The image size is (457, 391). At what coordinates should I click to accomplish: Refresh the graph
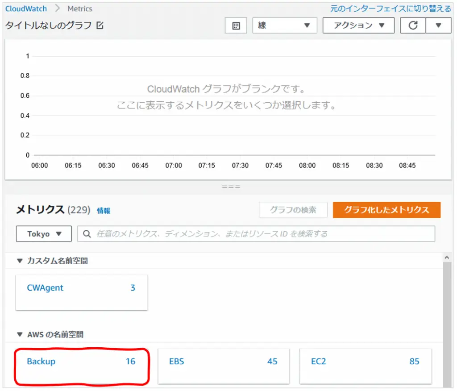(x=413, y=25)
